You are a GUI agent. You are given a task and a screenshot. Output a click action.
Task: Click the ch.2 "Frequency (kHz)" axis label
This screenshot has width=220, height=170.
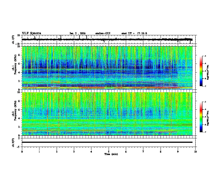[15, 111]
